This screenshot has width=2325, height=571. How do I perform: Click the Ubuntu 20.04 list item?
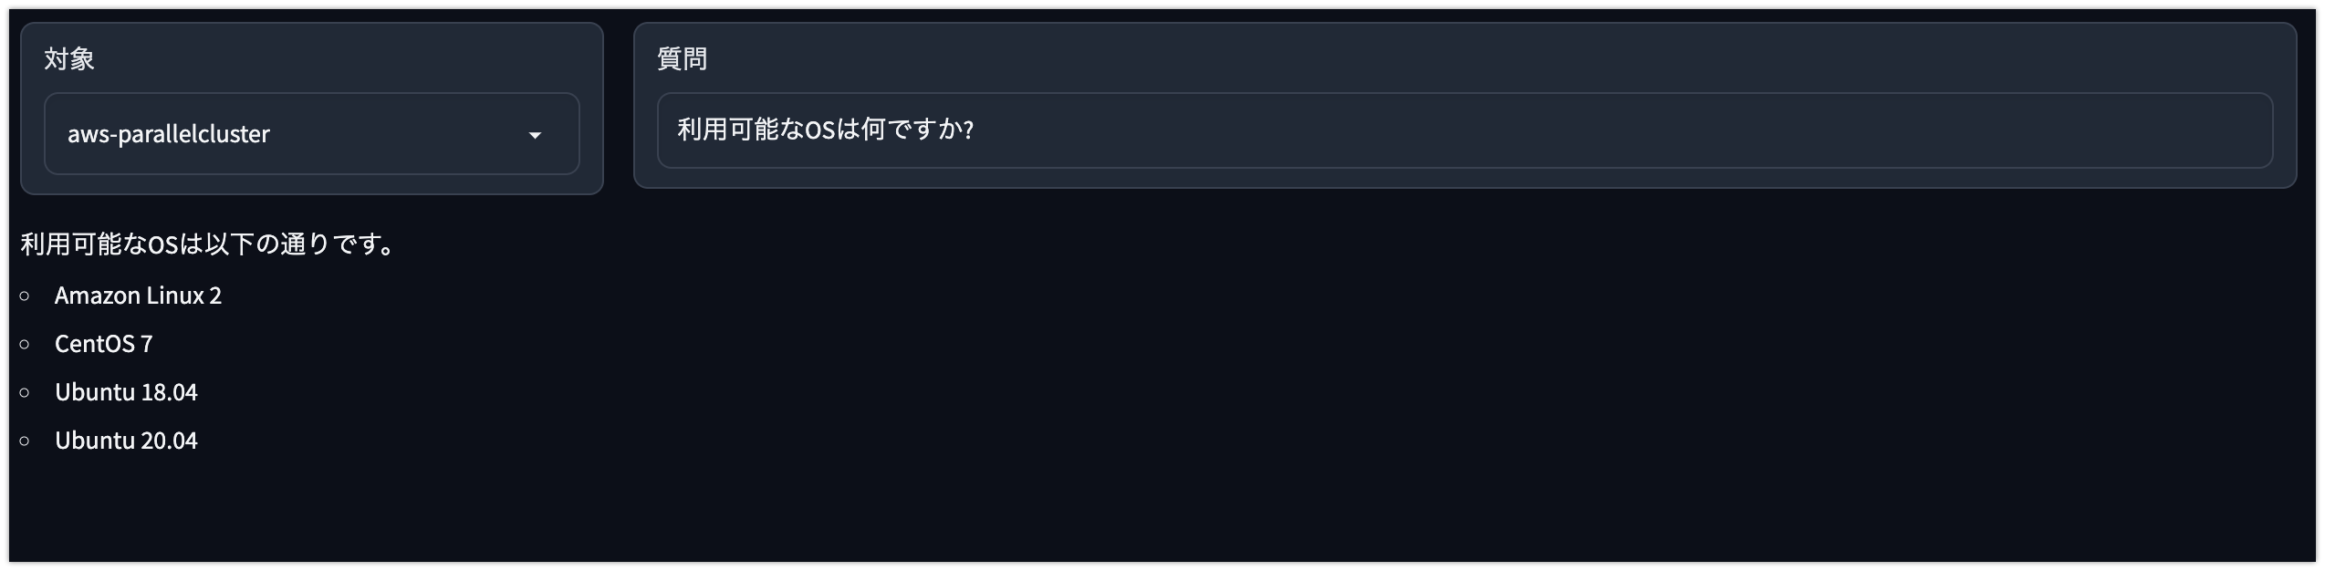coord(126,441)
